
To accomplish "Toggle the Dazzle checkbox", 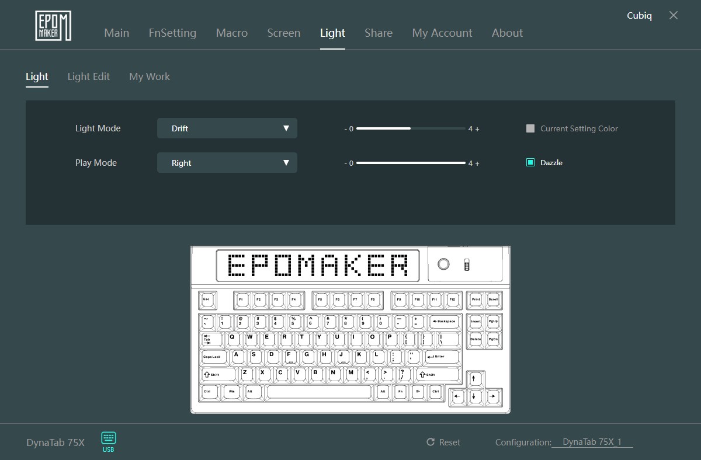I will click(530, 162).
